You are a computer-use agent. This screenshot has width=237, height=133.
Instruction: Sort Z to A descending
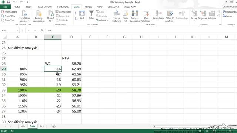coord(76,19)
